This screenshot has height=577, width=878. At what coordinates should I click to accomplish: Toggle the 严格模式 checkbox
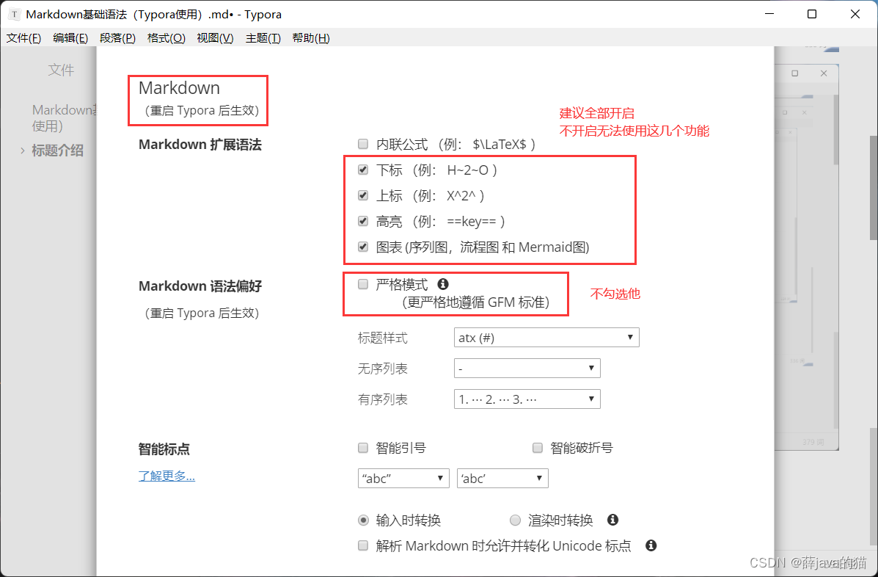click(362, 285)
